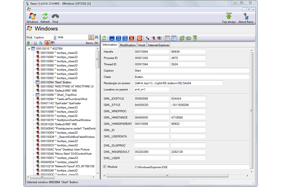Click the light blue window icon
Image resolution: width=281 pixels, height=187 pixels.
point(174,38)
